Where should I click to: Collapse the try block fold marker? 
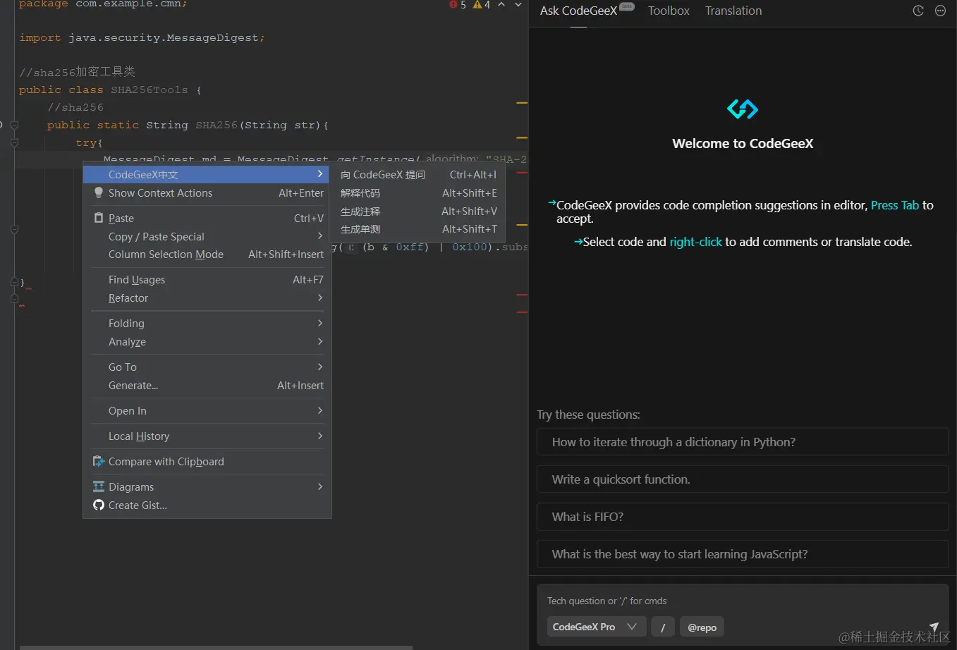(14, 142)
